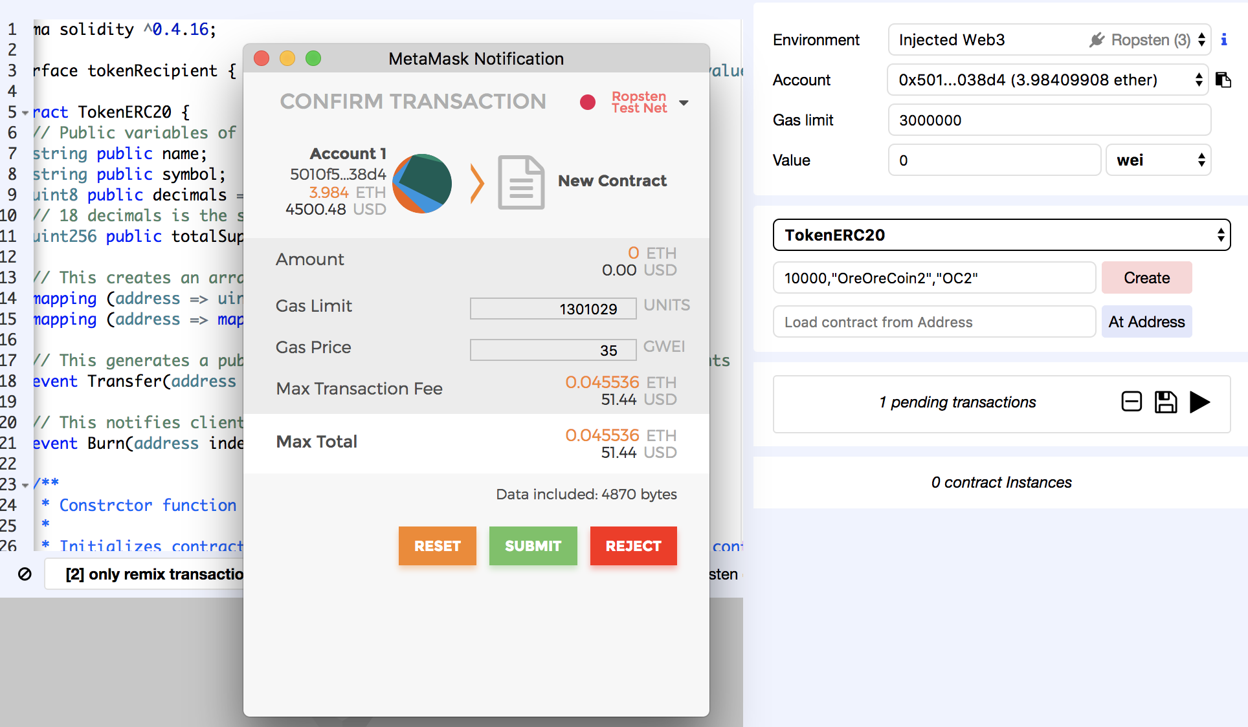Click the 1 pending transactions text
The height and width of the screenshot is (727, 1248).
(957, 402)
